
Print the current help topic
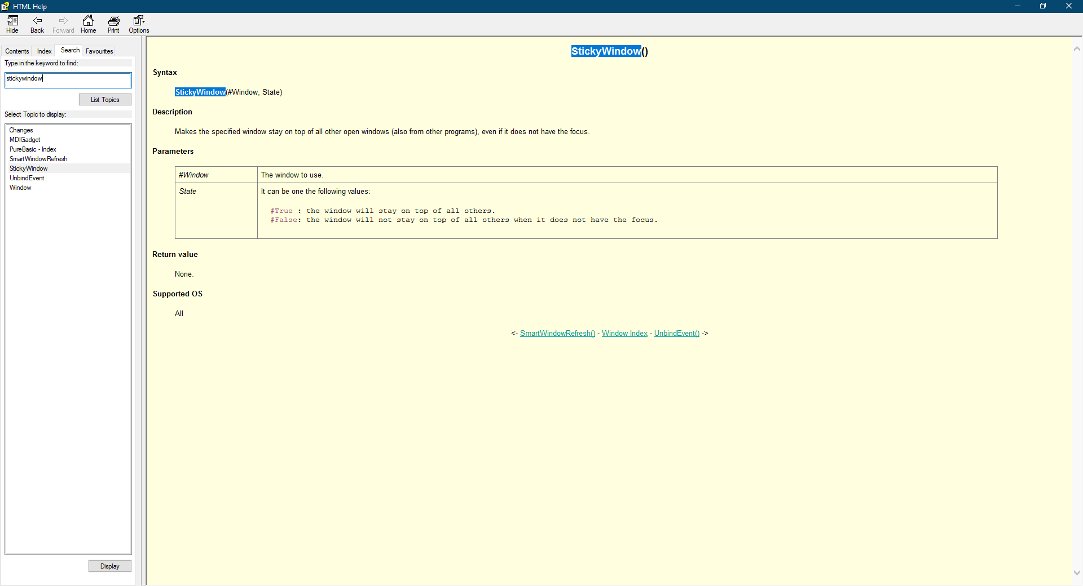pos(113,24)
